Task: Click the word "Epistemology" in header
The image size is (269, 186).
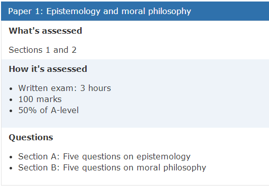Action: (x=73, y=12)
